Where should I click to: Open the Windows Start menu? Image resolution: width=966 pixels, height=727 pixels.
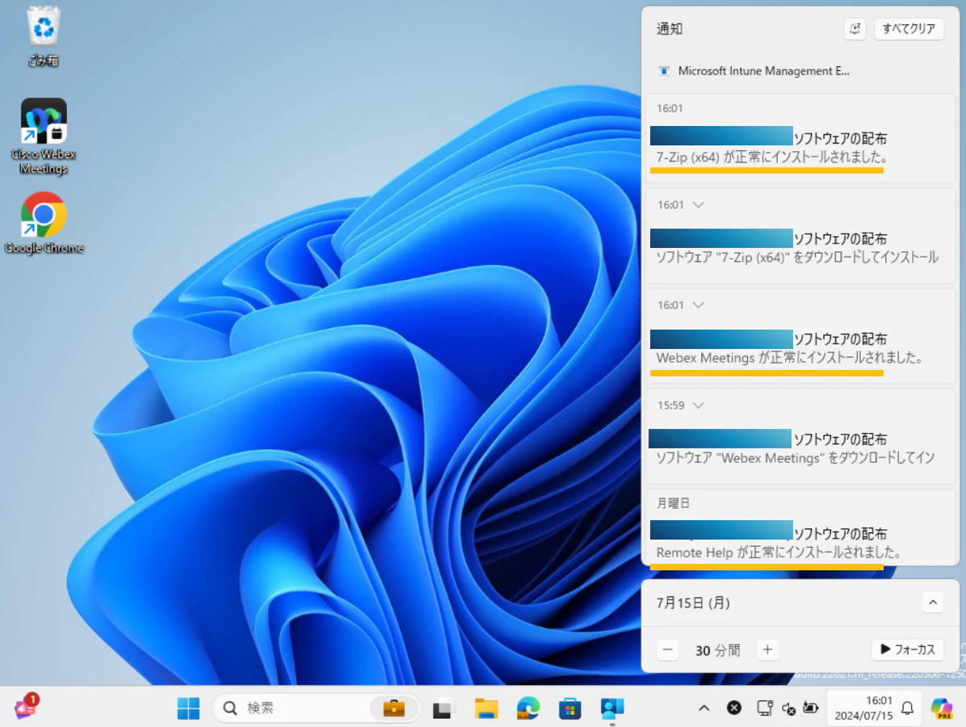[188, 708]
